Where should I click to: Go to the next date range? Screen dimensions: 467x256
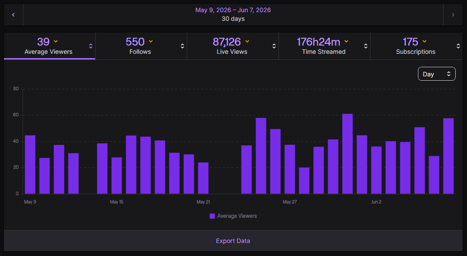(x=453, y=15)
